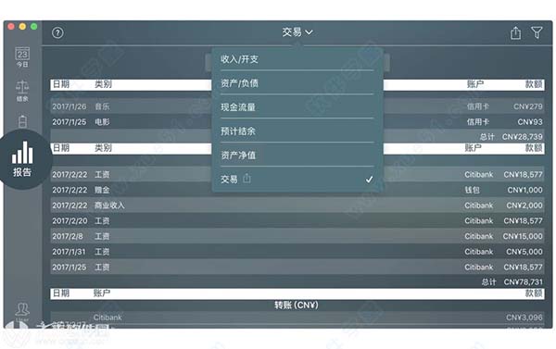Open the filter funnel icon
556x349 pixels.
point(537,32)
